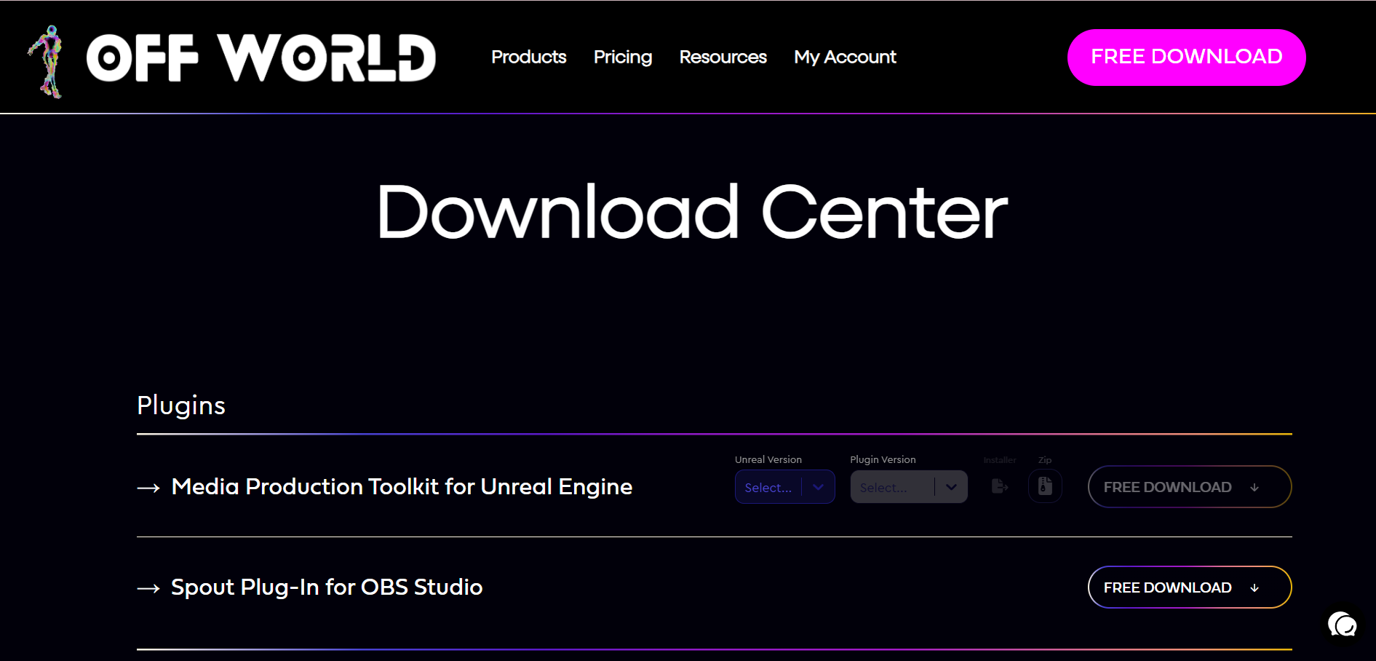1376x661 pixels.
Task: Select the Installer file format icon
Action: click(x=1000, y=486)
